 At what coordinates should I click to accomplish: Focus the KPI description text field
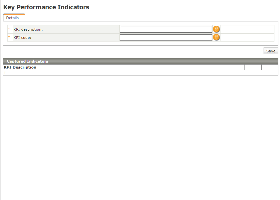166,29
